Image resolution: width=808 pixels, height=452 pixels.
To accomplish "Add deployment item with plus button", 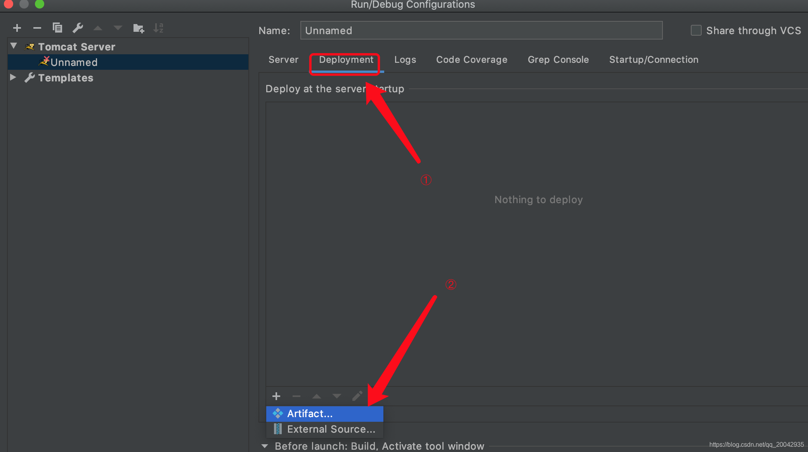I will pos(276,396).
